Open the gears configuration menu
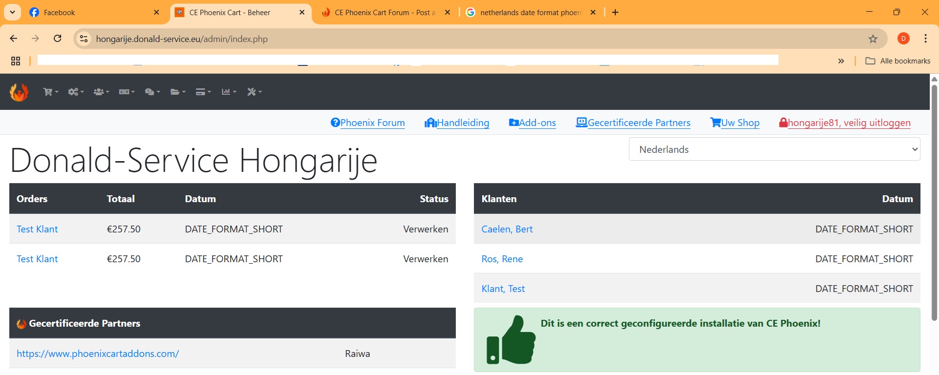 tap(76, 92)
